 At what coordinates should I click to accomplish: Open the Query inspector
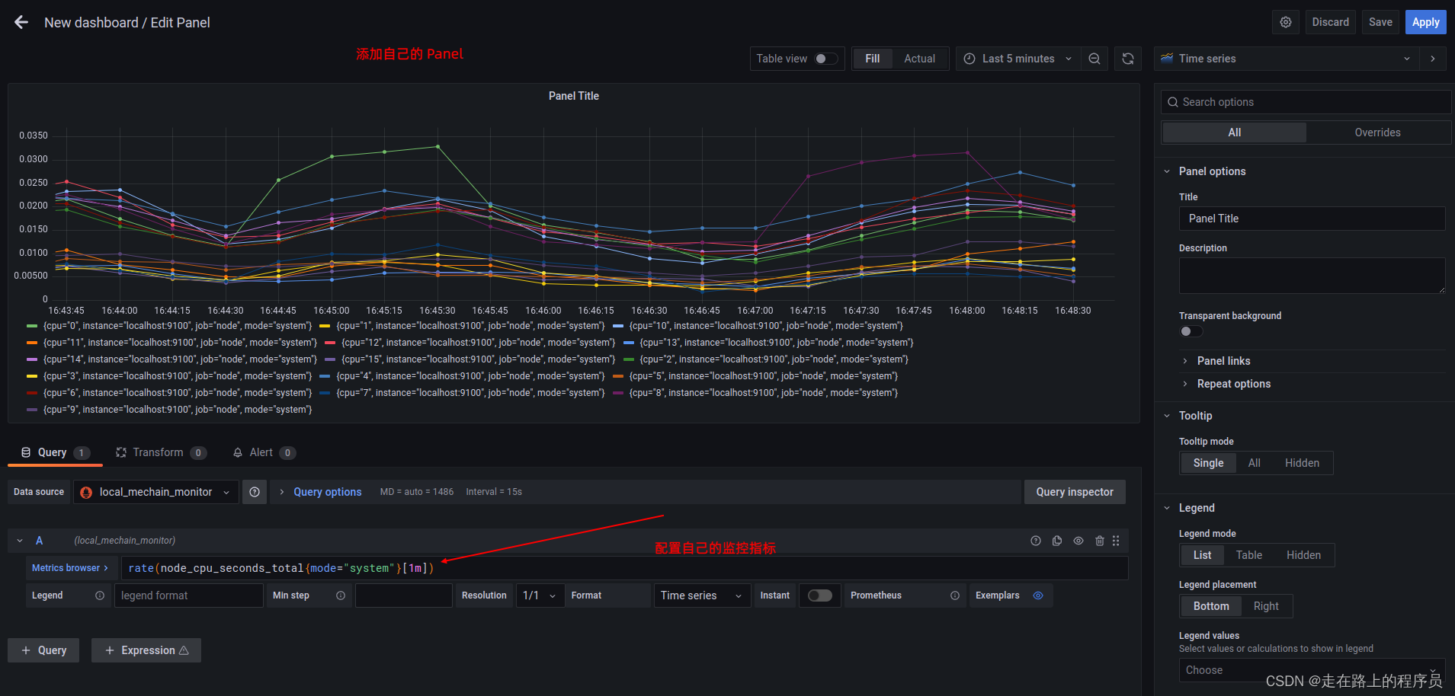(1075, 491)
